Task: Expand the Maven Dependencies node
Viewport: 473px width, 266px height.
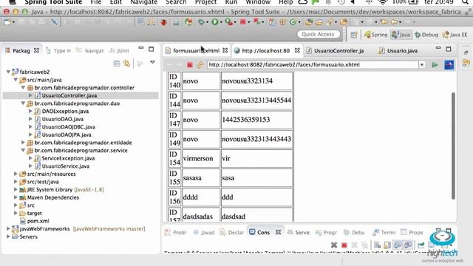Action: point(16,197)
